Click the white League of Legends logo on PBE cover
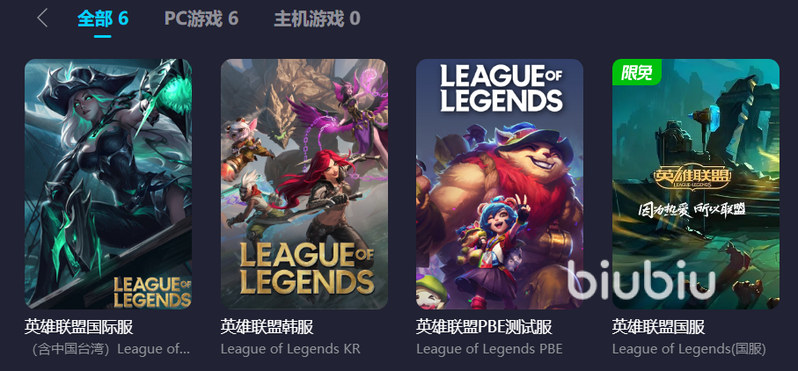The height and width of the screenshot is (371, 798). pos(501,88)
